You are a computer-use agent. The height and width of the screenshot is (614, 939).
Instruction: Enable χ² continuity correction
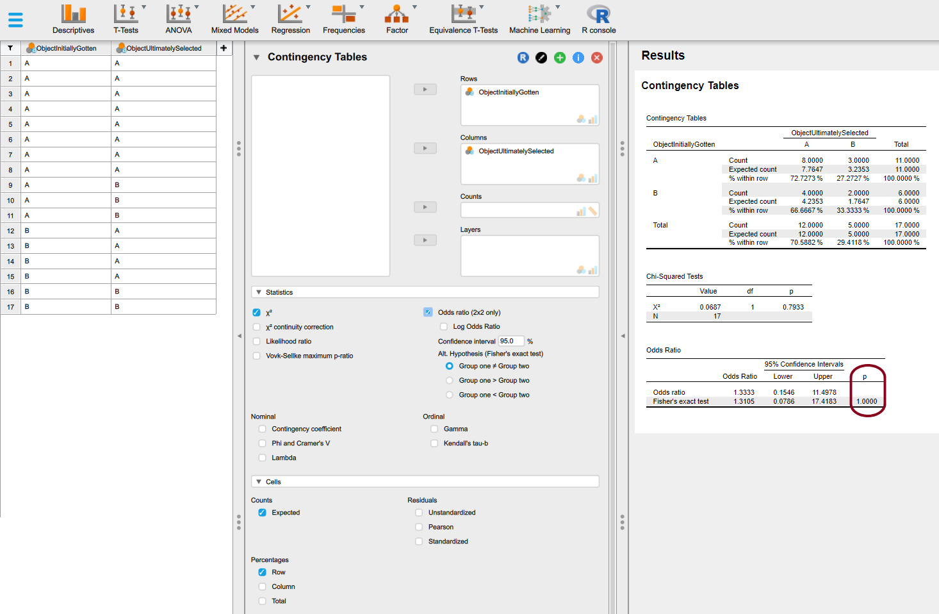257,327
